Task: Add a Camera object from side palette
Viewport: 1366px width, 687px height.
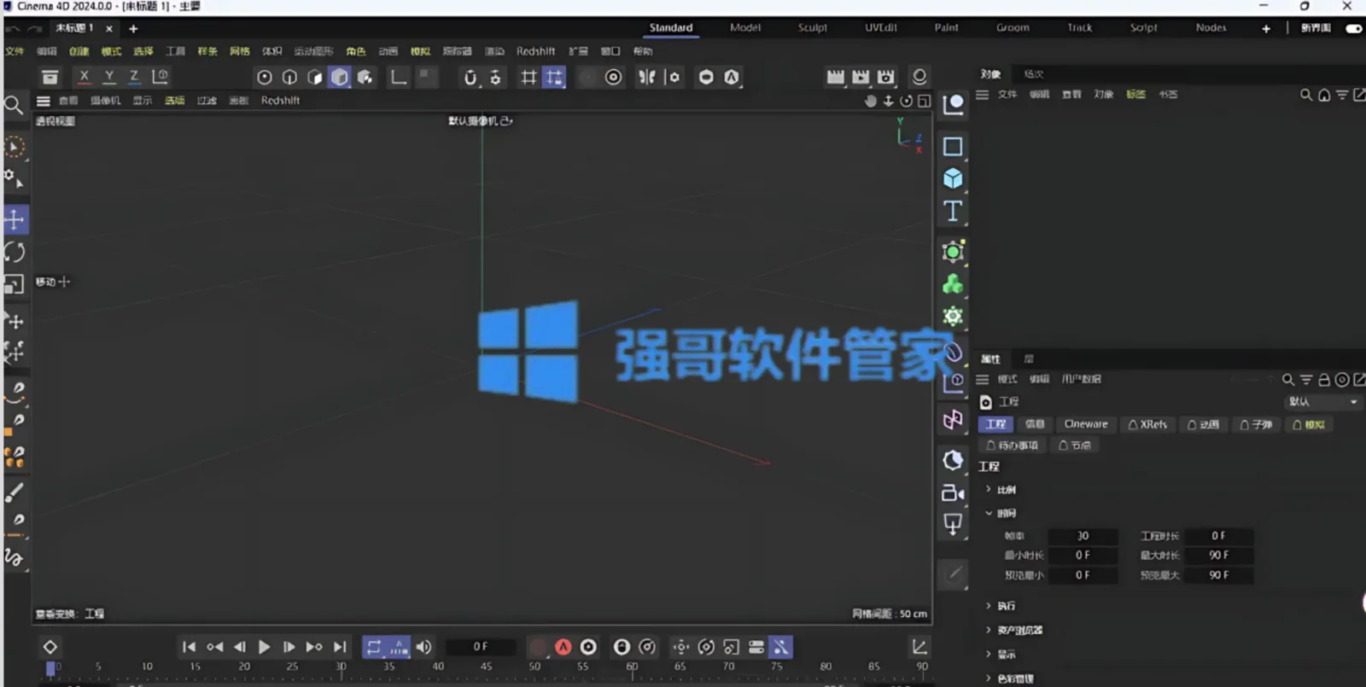Action: pyautogui.click(x=953, y=493)
